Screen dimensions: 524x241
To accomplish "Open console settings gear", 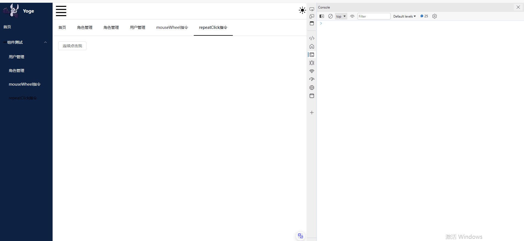I will click(x=435, y=16).
